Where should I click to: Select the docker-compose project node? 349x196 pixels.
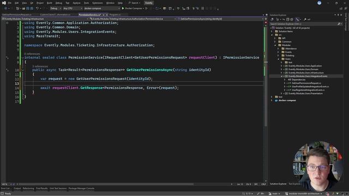(287, 100)
